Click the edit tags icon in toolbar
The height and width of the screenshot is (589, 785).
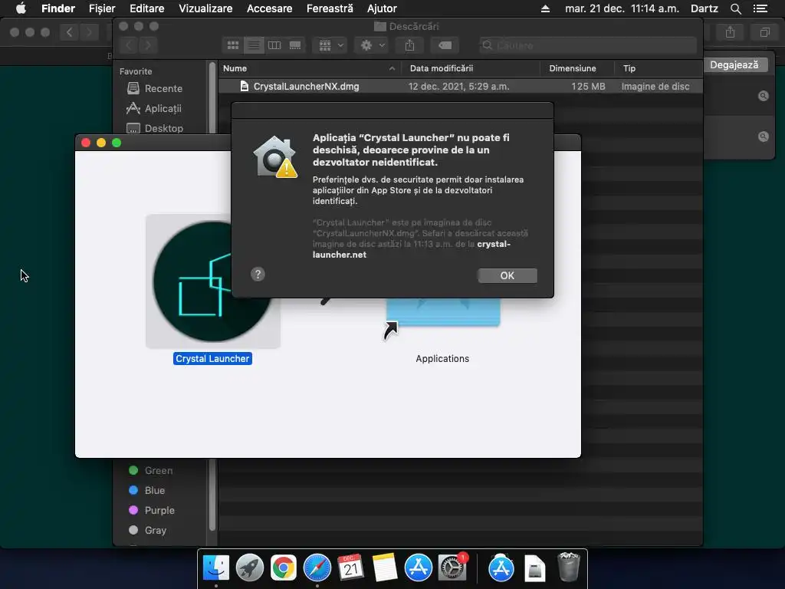coord(445,45)
